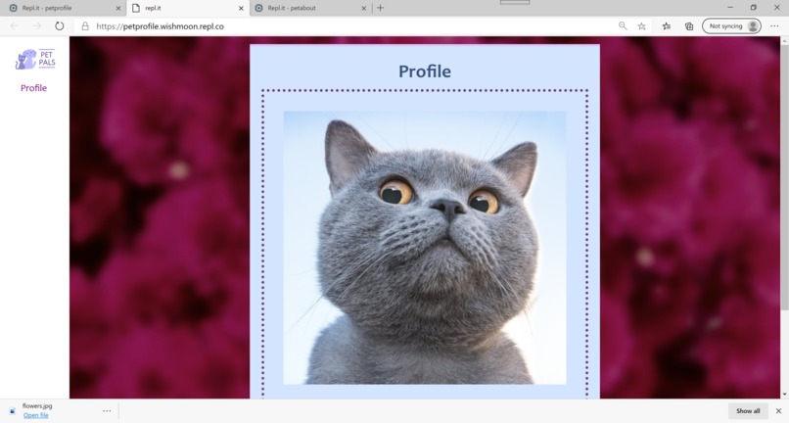Close the active repl.it tab
Viewport: 789px width, 423px height.
click(241, 8)
